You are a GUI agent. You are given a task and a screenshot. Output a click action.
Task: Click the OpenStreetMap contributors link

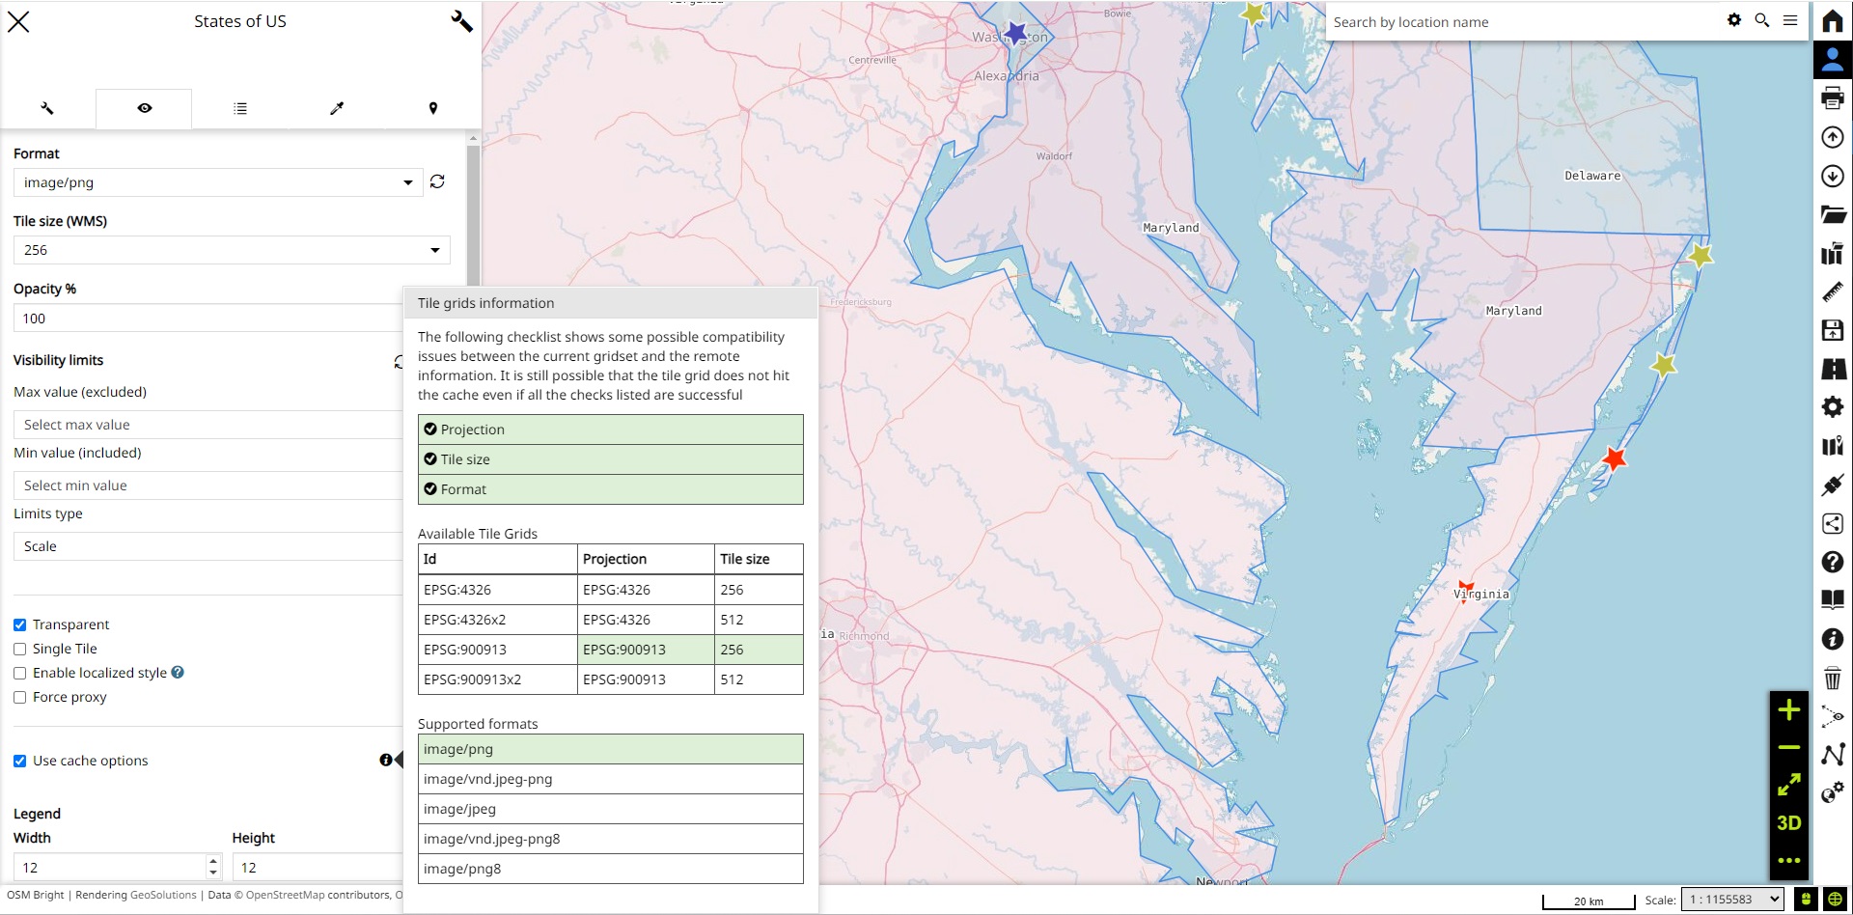[x=318, y=896]
